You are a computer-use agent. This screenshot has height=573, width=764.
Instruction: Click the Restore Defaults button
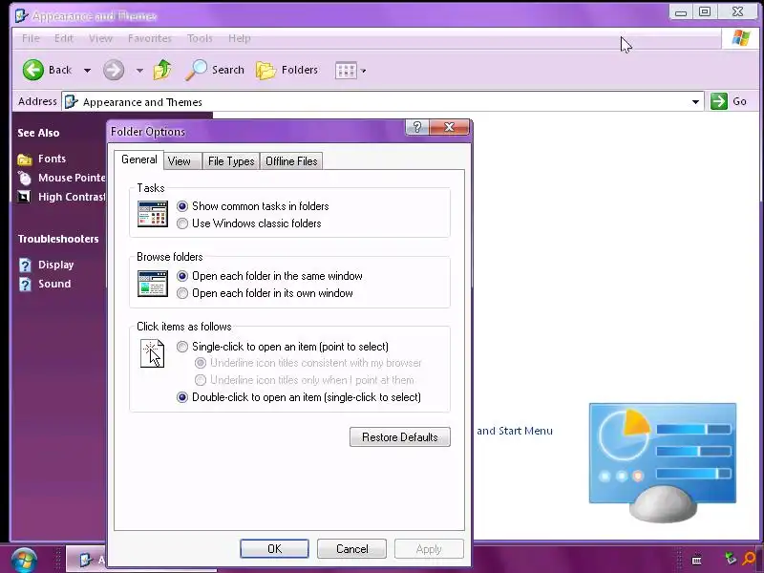pos(399,437)
